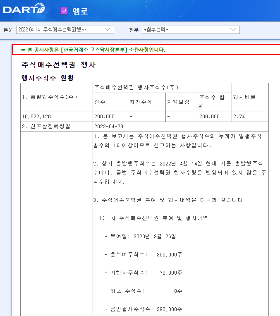This screenshot has width=280, height=316.
Task: Click the 290,000 value under 주식수 합계
Action: pos(209,117)
